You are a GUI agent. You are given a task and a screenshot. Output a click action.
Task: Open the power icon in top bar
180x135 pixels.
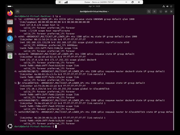coord(171,6)
